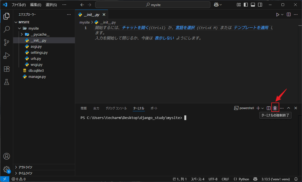Switch to the 出力 panel tab

click(96, 108)
